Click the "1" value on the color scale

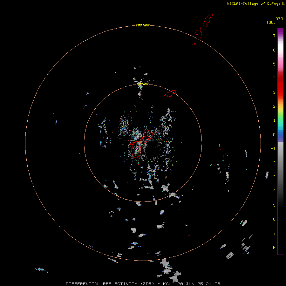pyautogui.click(x=274, y=120)
